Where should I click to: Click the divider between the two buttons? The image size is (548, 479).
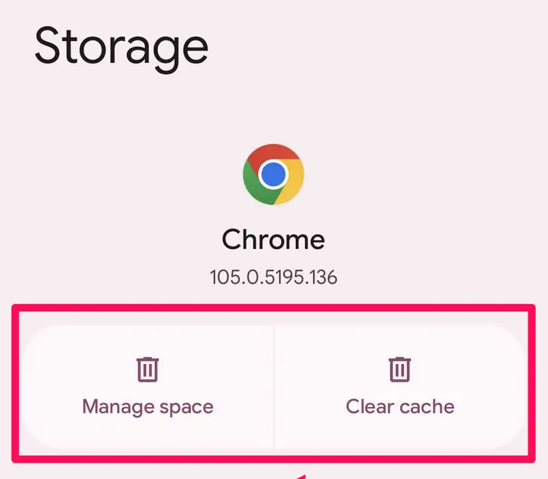point(274,387)
